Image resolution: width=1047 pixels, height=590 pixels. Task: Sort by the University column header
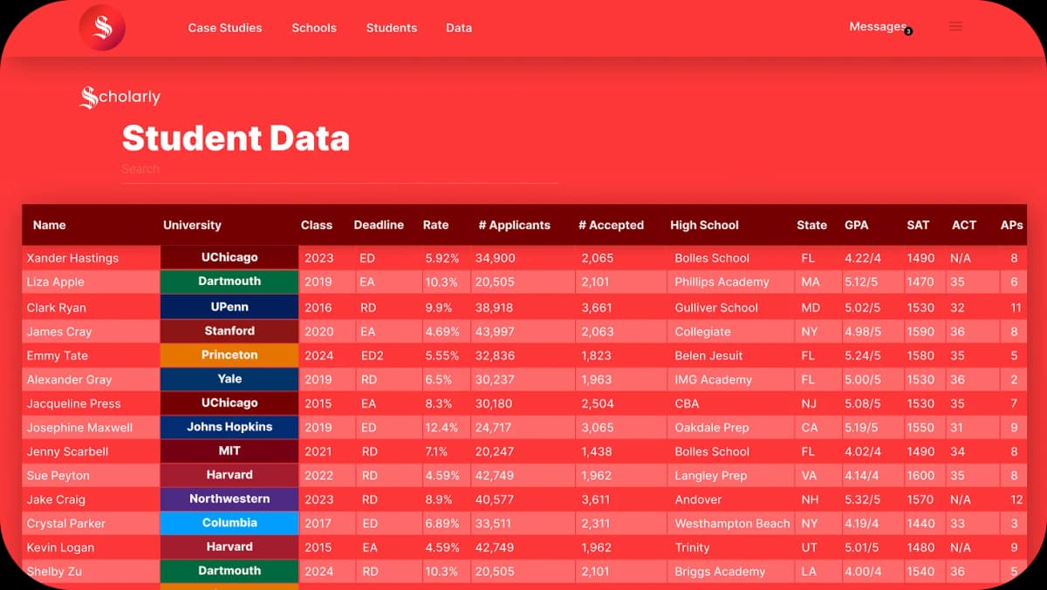click(x=192, y=225)
